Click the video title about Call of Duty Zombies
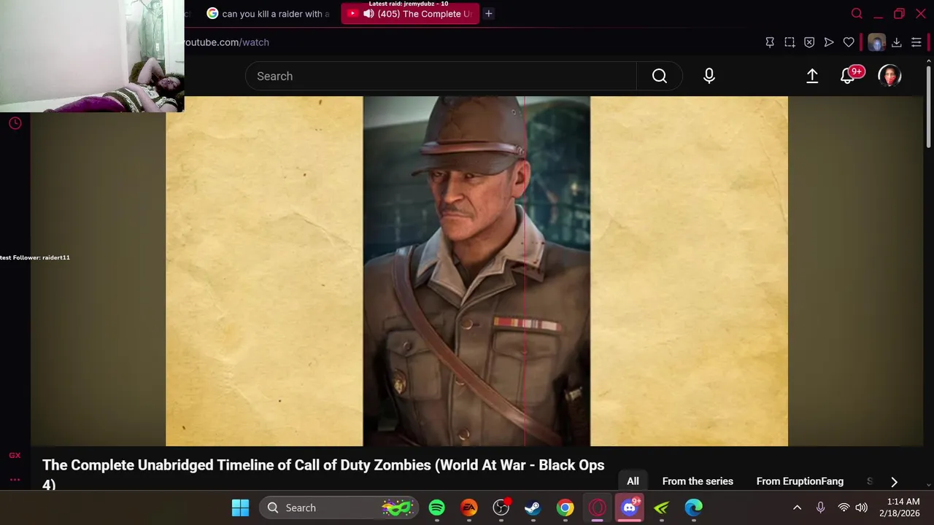The height and width of the screenshot is (525, 934). (x=323, y=474)
